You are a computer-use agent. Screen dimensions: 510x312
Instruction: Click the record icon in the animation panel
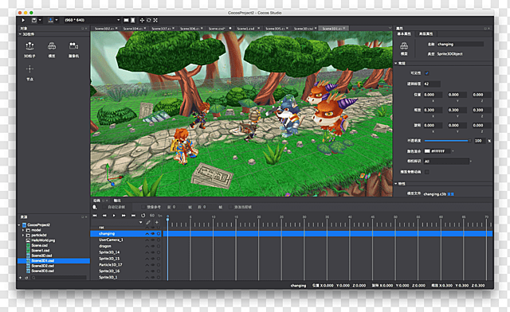tap(95, 207)
